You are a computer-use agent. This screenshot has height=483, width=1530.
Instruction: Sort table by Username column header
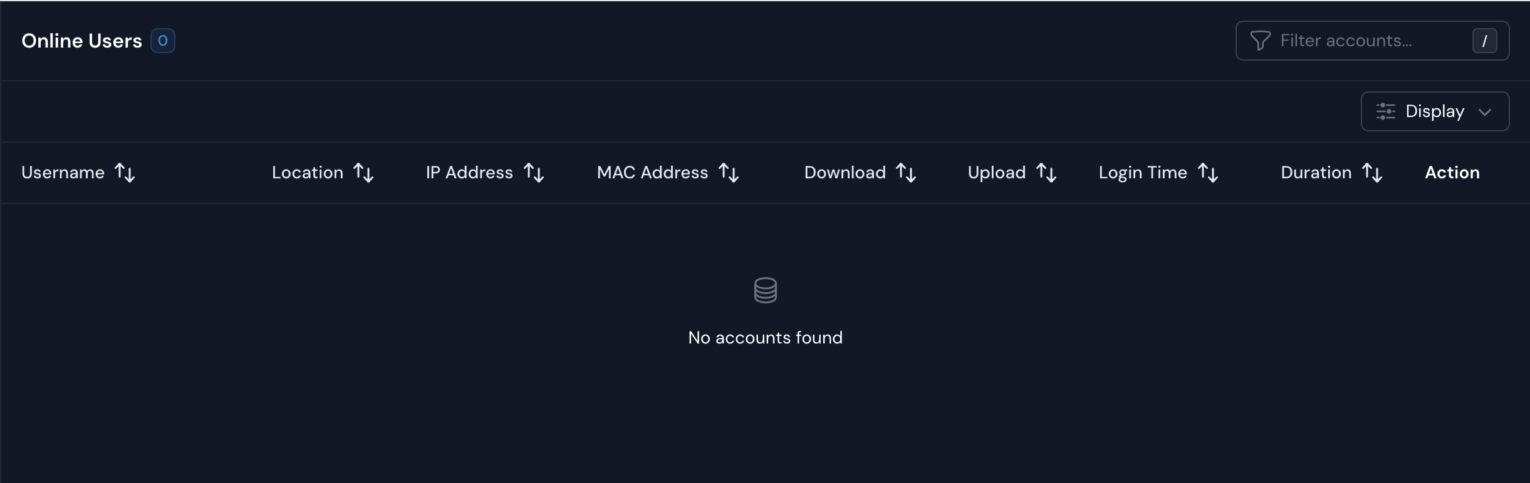63,173
